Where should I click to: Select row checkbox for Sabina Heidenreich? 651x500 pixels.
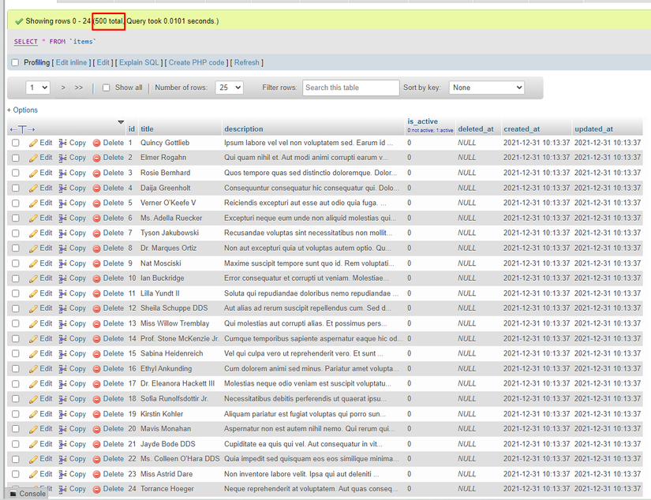16,353
